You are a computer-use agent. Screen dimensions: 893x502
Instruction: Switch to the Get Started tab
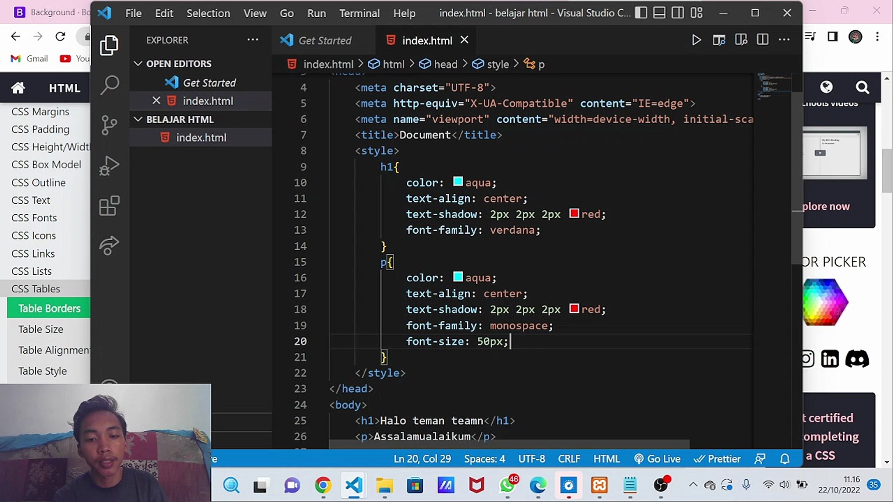325,40
